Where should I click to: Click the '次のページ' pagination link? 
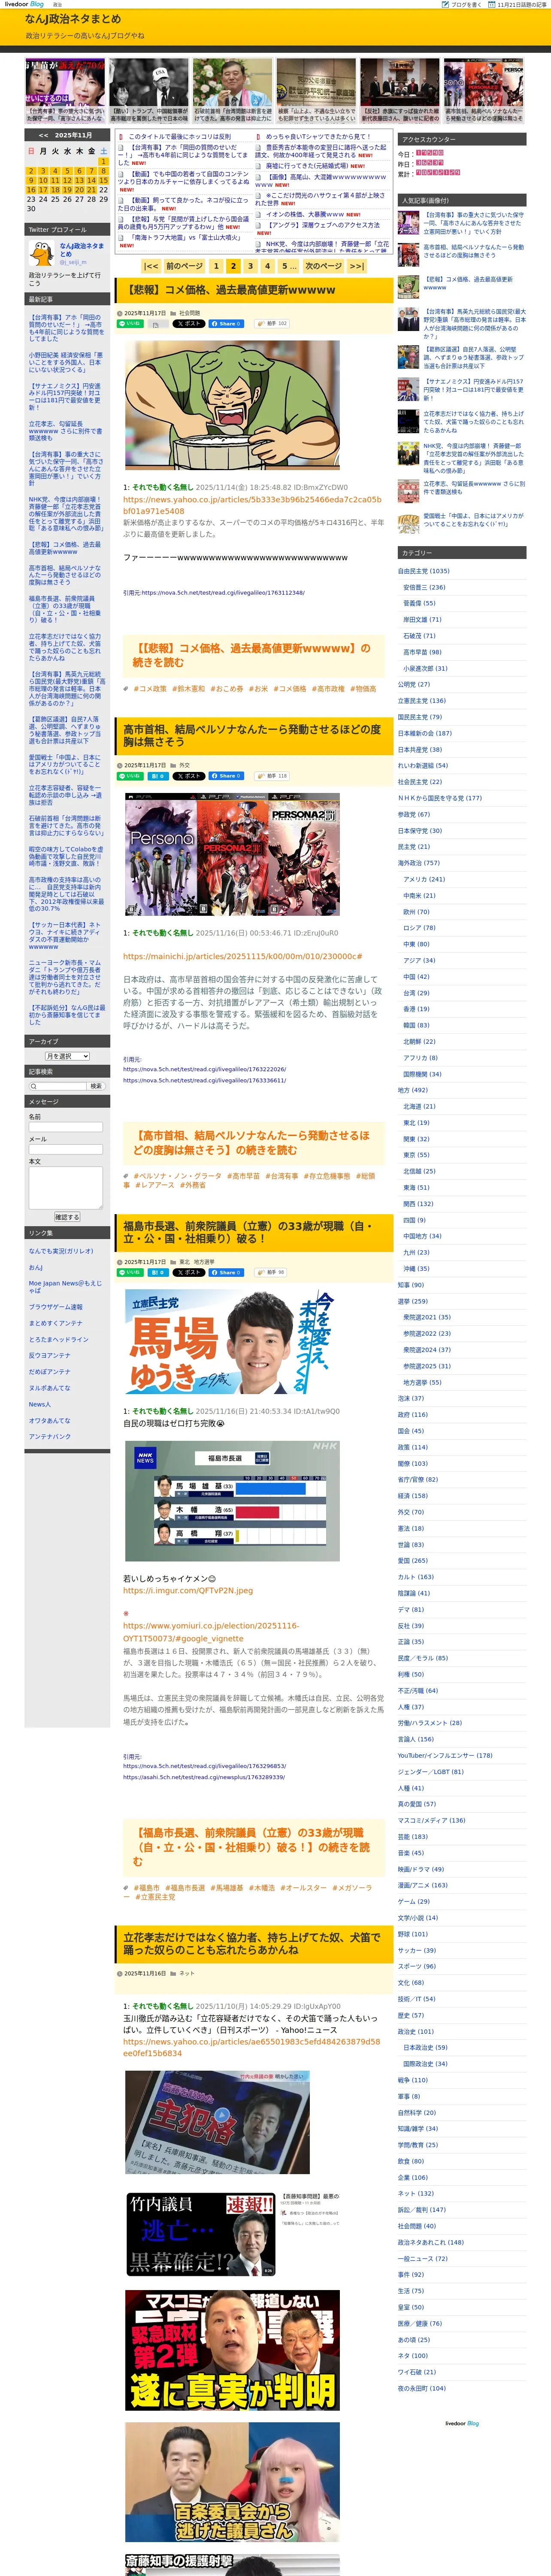click(x=323, y=266)
